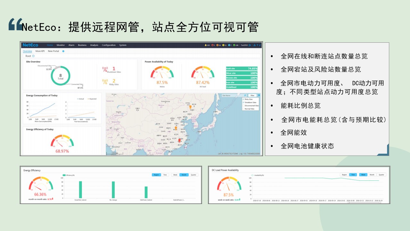The width and height of the screenshot is (410, 231).
Task: Click the Gold site 74.85% bar
Action: (242, 68)
